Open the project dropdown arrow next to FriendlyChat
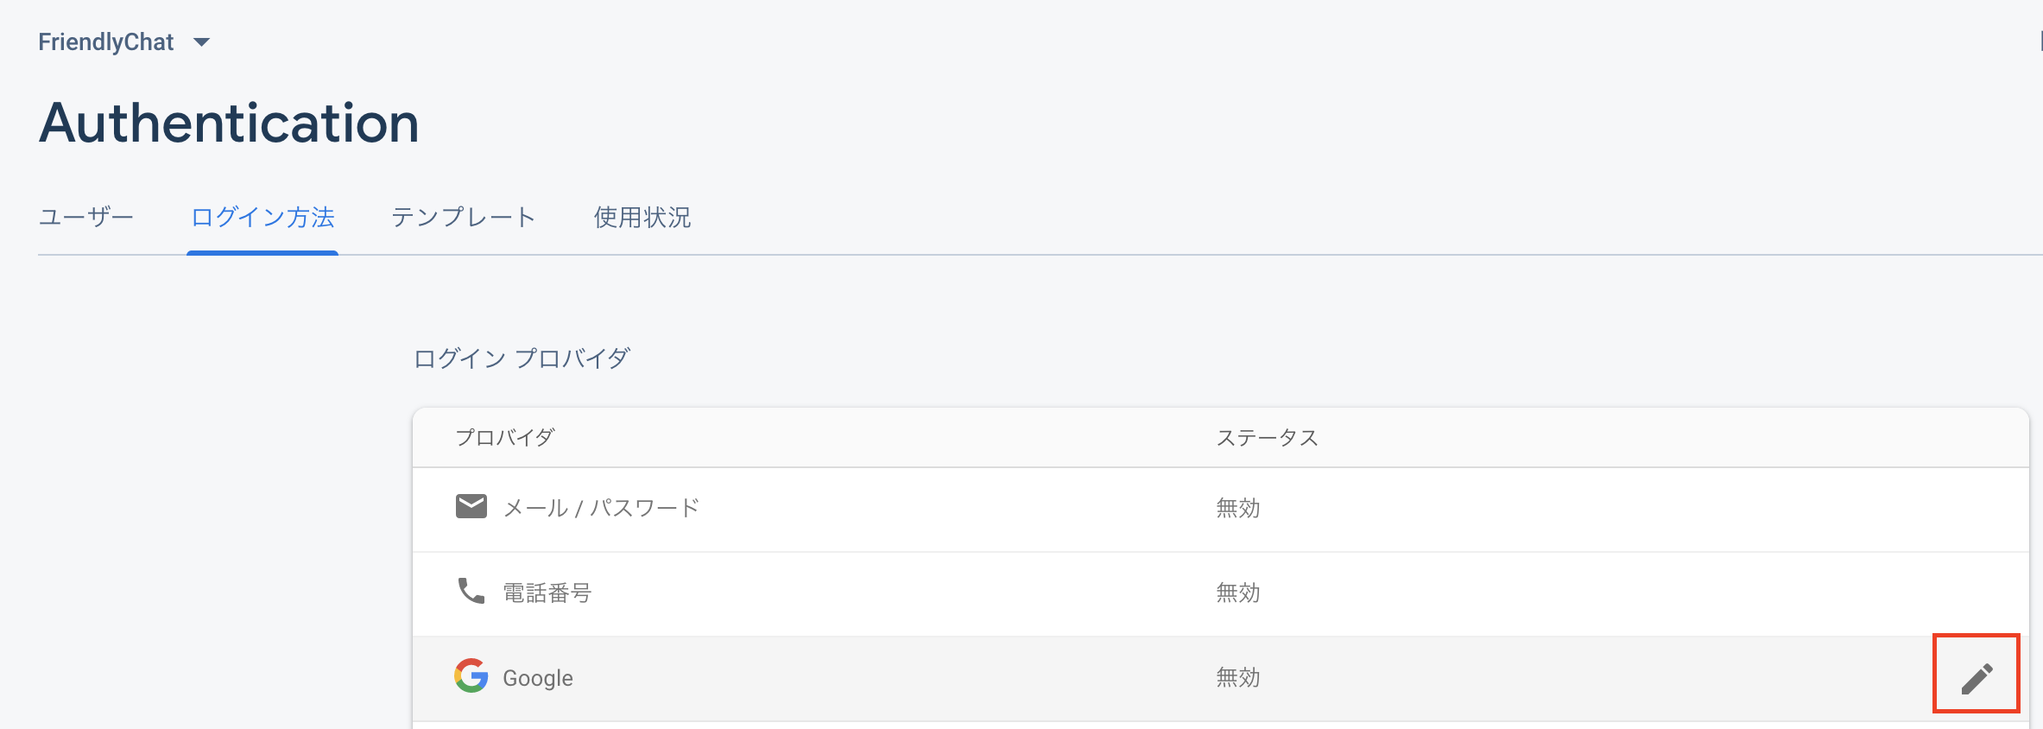Viewport: 2043px width, 729px height. pyautogui.click(x=203, y=41)
